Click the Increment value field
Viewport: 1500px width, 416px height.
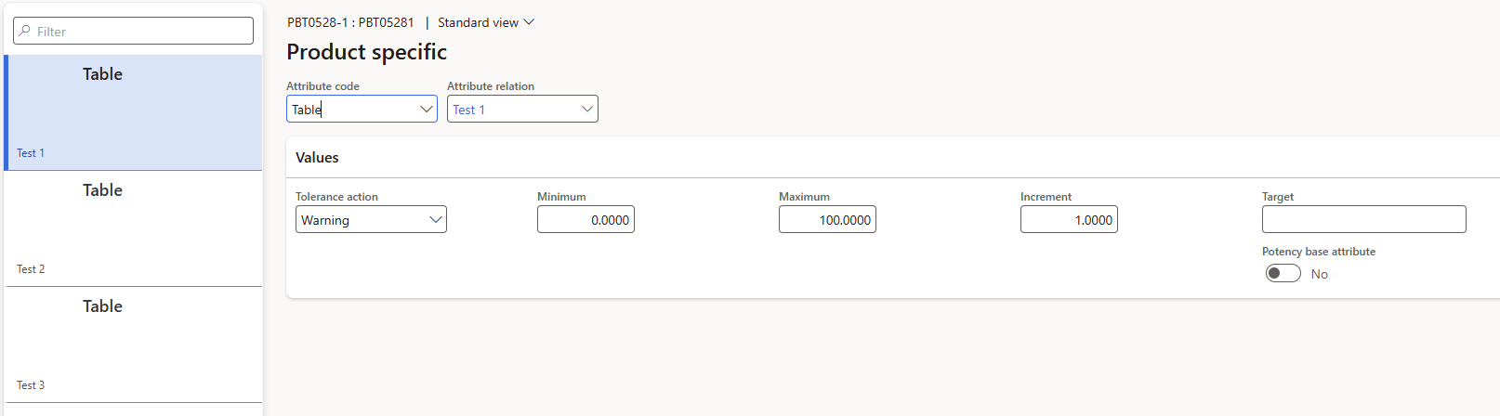click(1069, 220)
